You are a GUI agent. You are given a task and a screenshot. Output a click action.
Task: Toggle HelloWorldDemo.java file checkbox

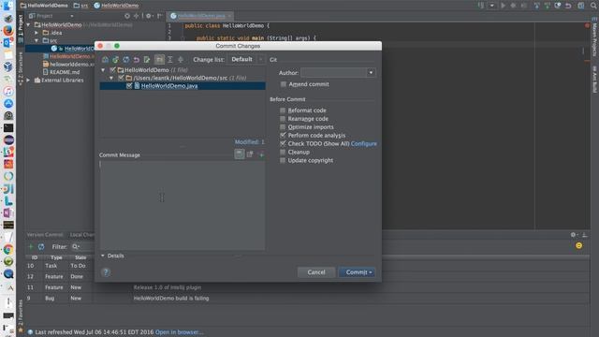coord(129,86)
